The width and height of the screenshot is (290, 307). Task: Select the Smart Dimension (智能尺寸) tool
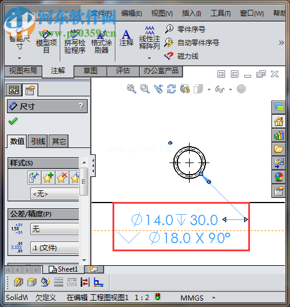(19, 39)
